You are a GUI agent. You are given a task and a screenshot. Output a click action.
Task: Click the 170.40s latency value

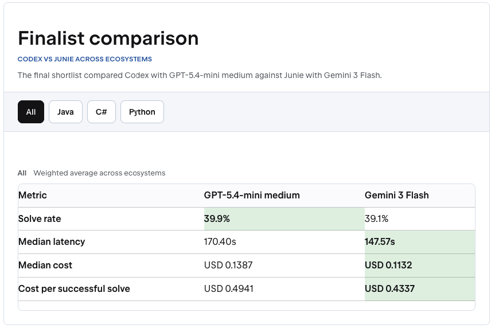point(220,241)
